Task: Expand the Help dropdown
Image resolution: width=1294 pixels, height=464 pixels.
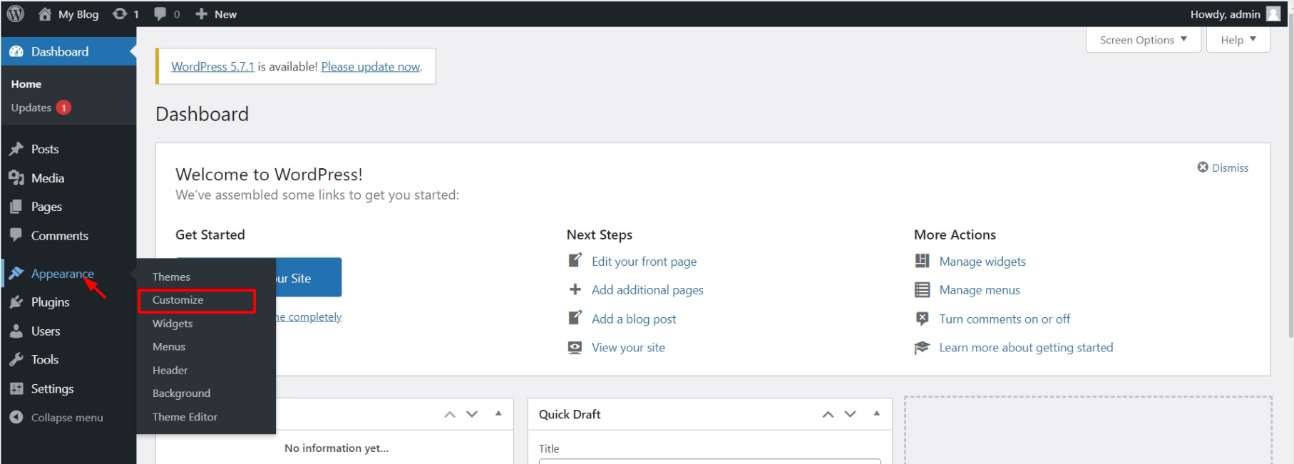Action: click(x=1238, y=40)
